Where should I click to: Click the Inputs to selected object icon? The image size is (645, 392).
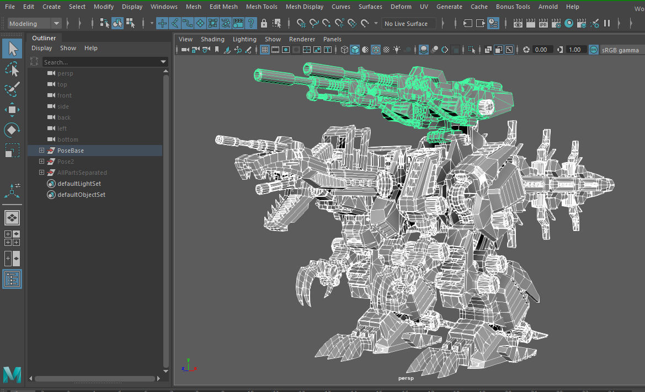[x=468, y=23]
